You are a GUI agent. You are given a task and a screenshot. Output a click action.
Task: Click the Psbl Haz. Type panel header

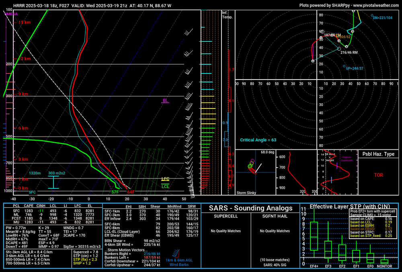378,154
